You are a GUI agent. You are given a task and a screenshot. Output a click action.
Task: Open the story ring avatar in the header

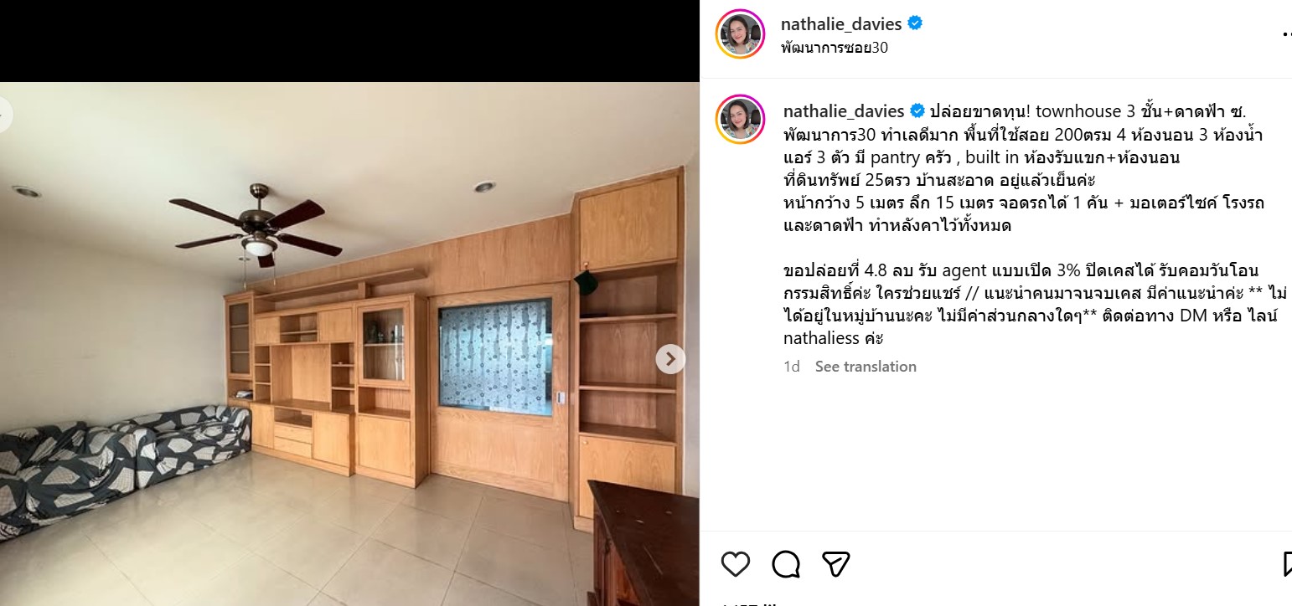(740, 34)
